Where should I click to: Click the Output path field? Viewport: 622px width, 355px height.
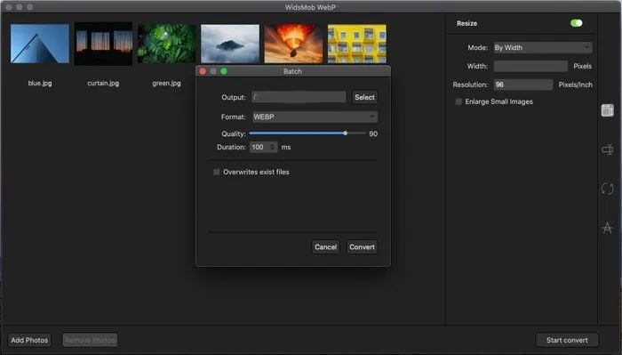(299, 97)
